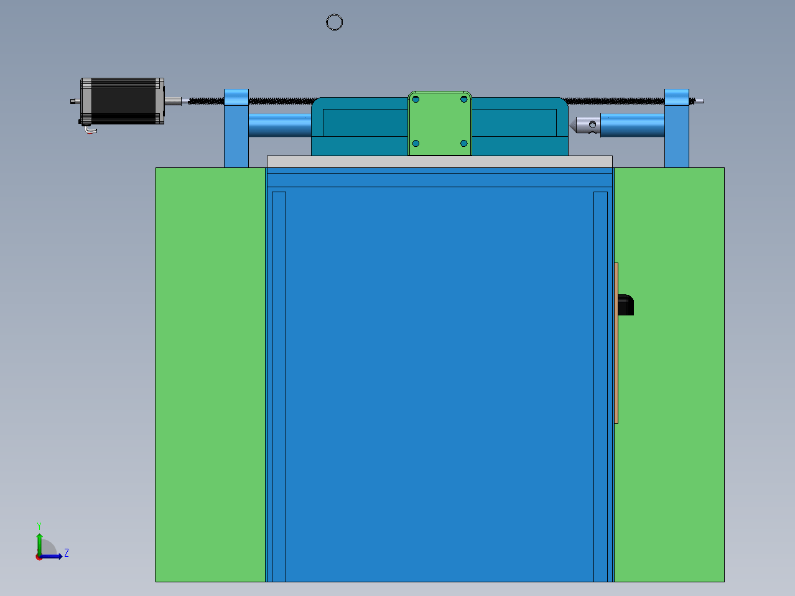Pick the bottom-right hole of green plate

pos(464,144)
